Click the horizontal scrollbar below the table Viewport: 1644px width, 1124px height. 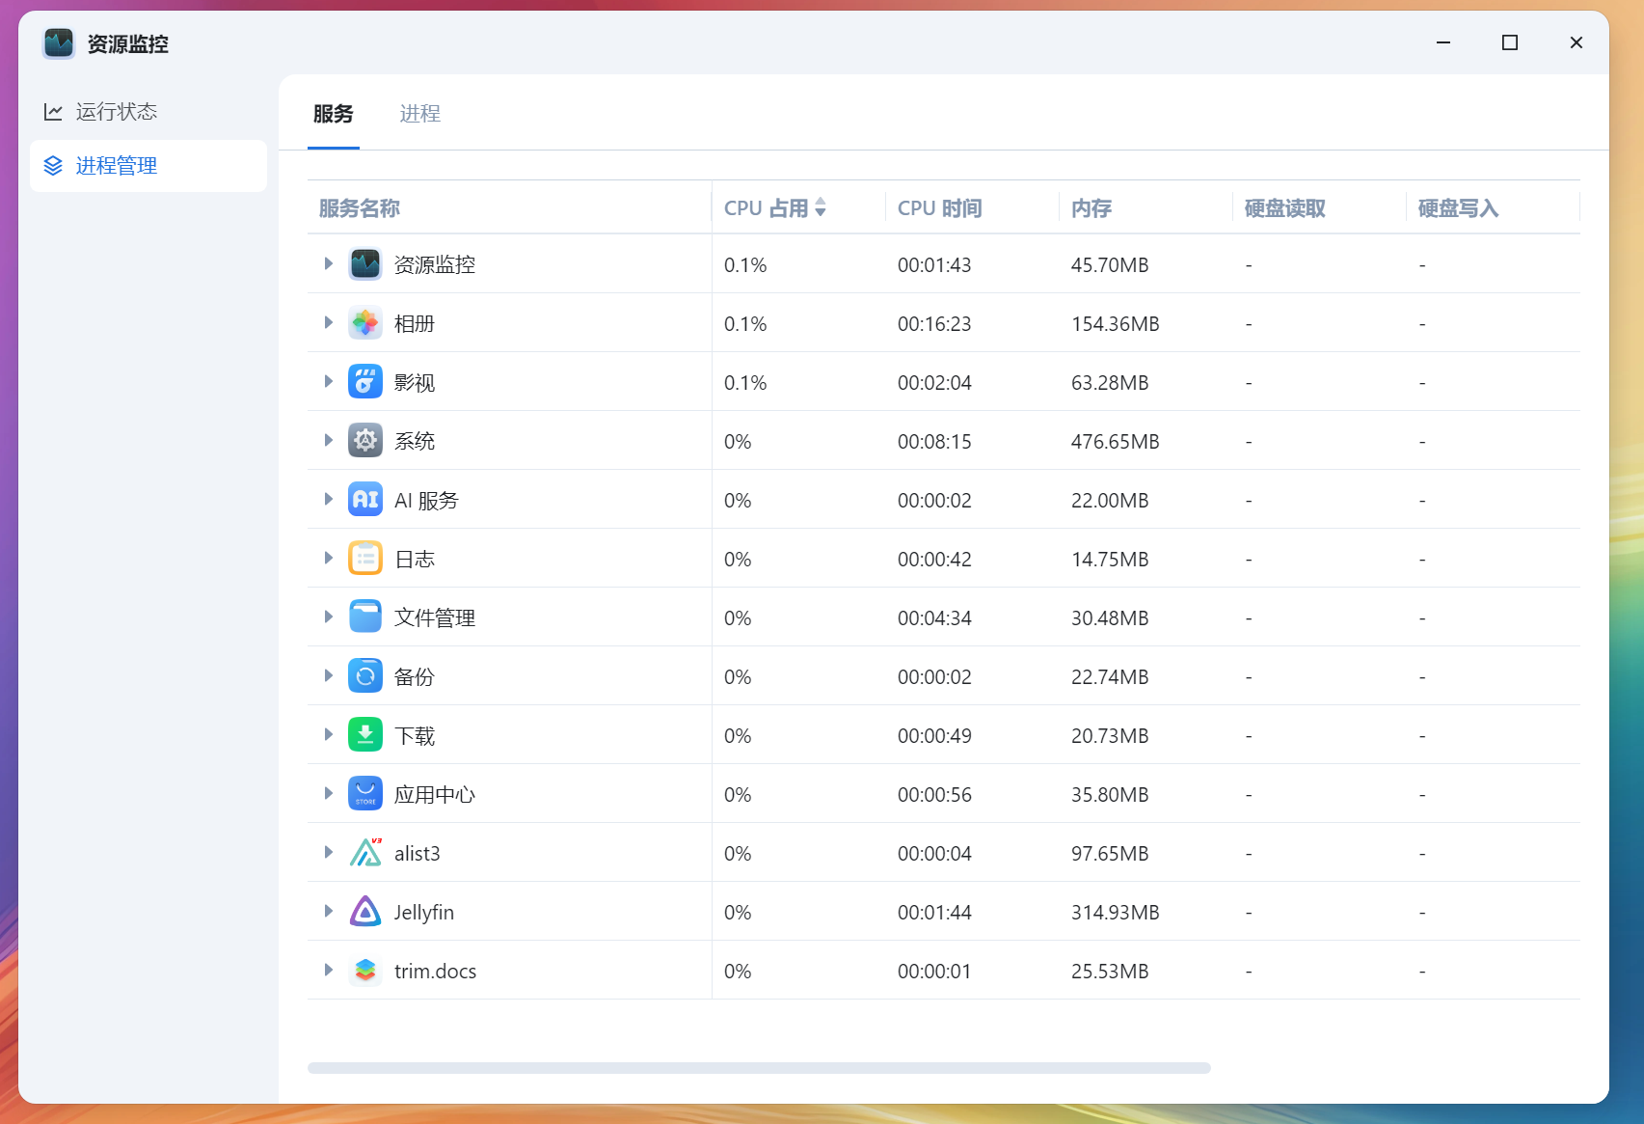(x=759, y=1068)
